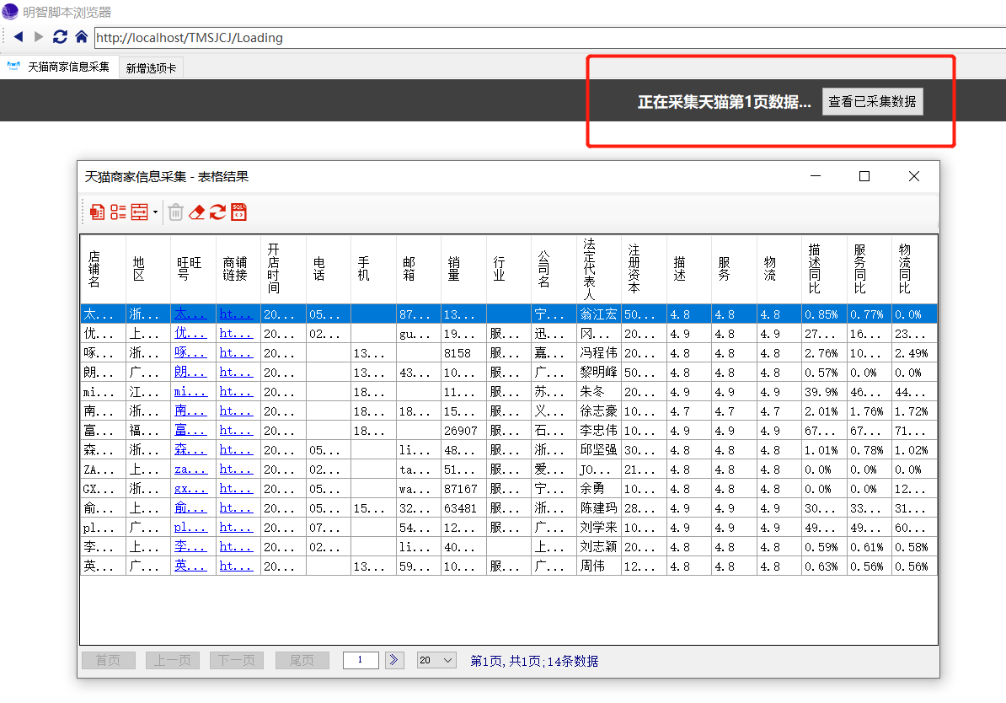Click the 0.85% cell in the selected row
This screenshot has width=1006, height=703.
(825, 314)
